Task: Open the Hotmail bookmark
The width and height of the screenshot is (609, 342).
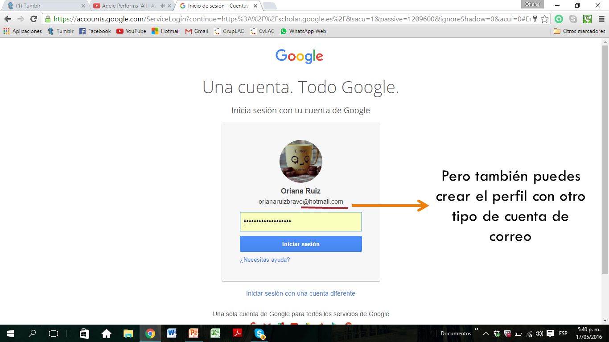Action: click(x=165, y=31)
